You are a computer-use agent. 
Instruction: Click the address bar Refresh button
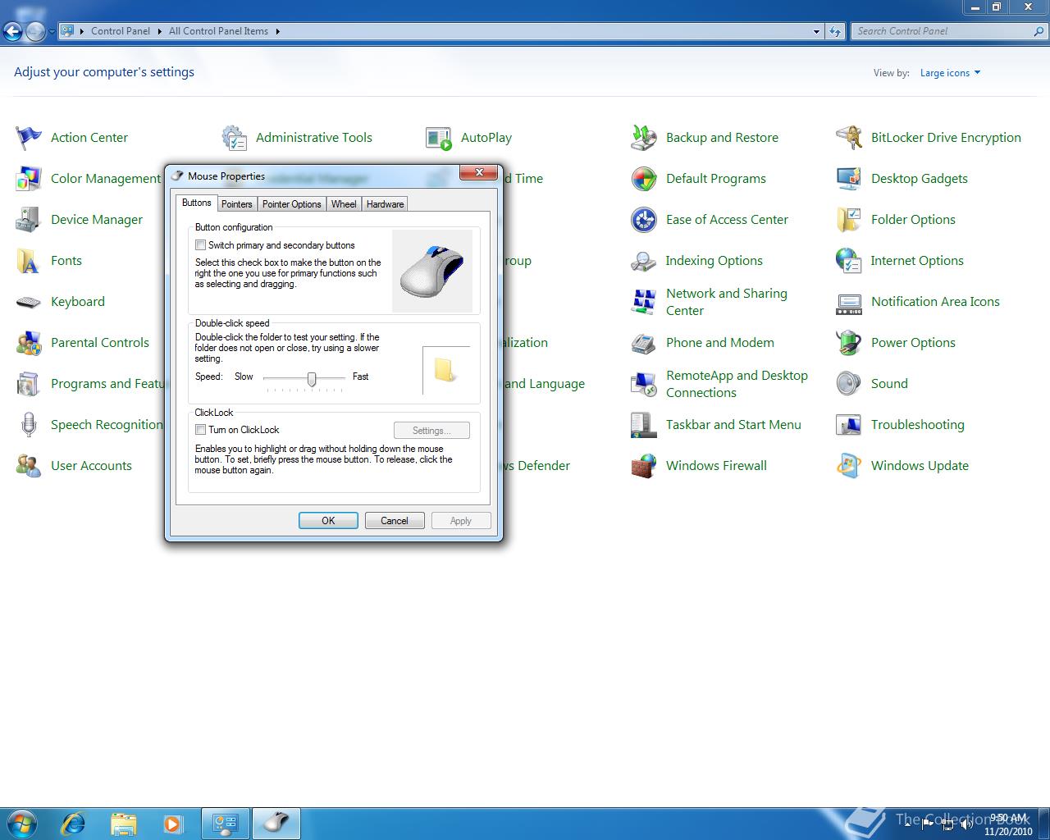[835, 31]
